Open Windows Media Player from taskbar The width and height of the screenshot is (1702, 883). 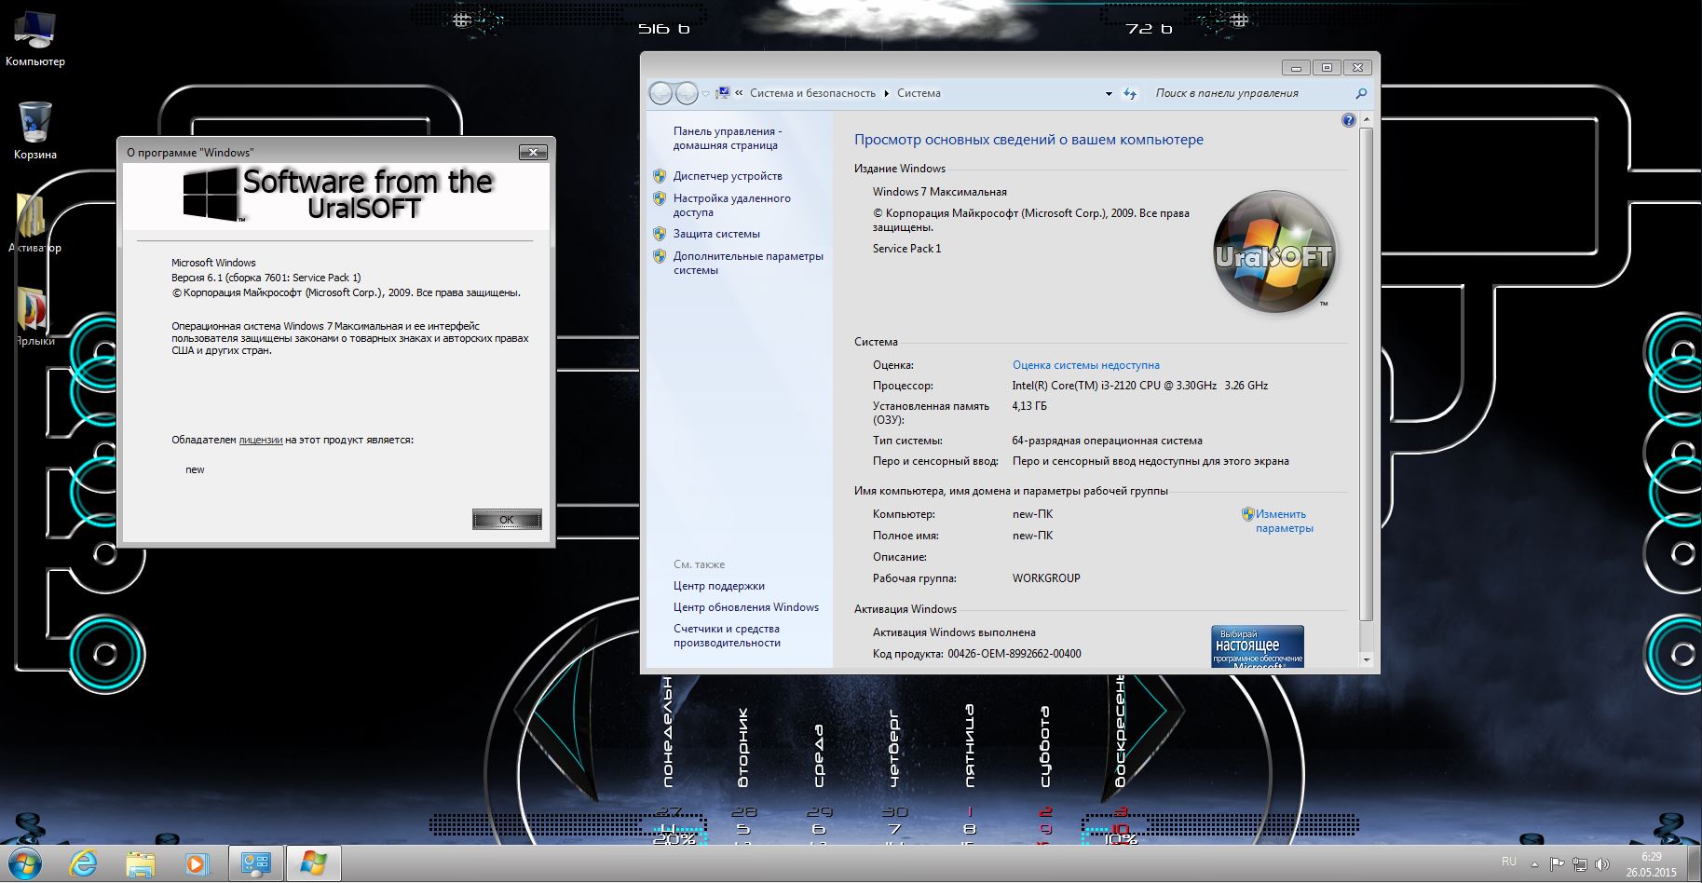click(x=197, y=864)
